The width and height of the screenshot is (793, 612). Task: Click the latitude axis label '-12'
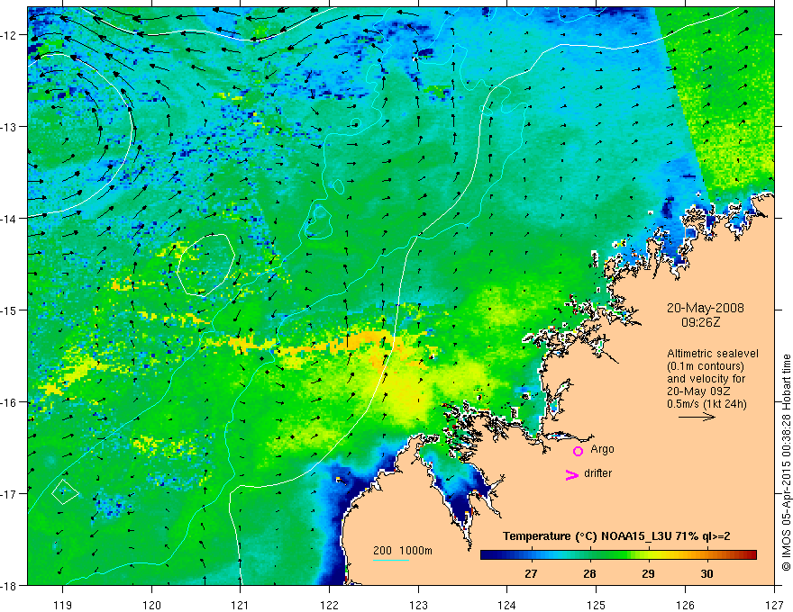(9, 35)
